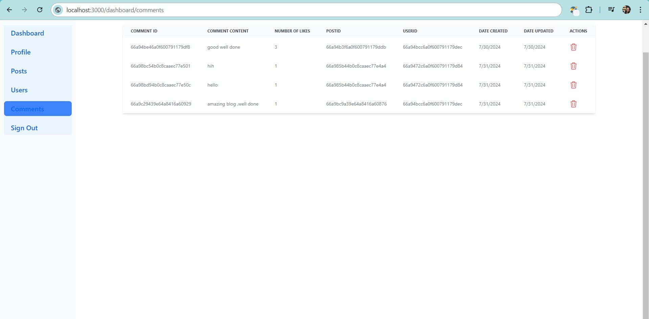Reload the page with browser refresh icon
This screenshot has width=649, height=319.
[x=40, y=10]
